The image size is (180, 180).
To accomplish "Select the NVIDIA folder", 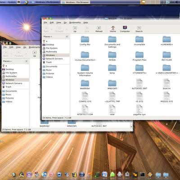I will click(112, 56).
